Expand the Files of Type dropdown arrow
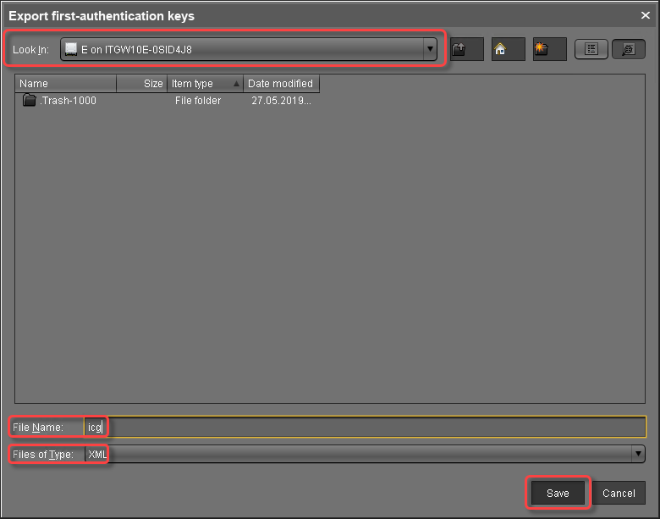This screenshot has height=519, width=660. click(x=639, y=455)
